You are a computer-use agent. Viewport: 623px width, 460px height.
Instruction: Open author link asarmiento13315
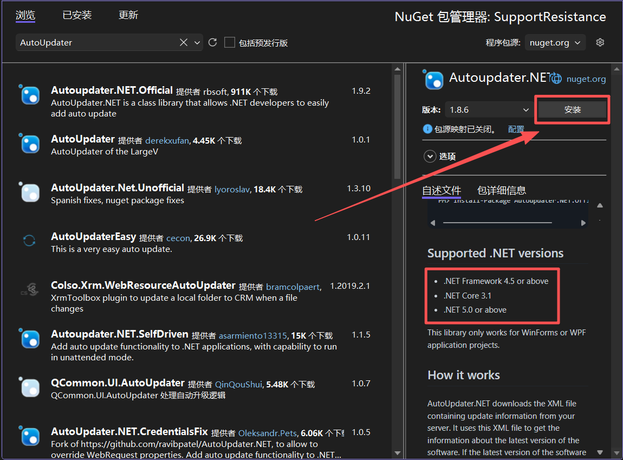click(x=252, y=336)
